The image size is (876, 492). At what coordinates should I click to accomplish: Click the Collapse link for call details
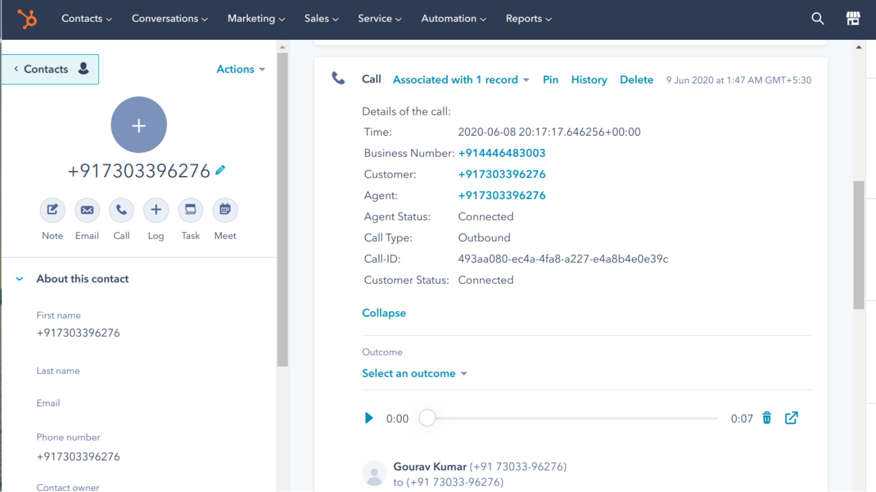[x=383, y=313]
